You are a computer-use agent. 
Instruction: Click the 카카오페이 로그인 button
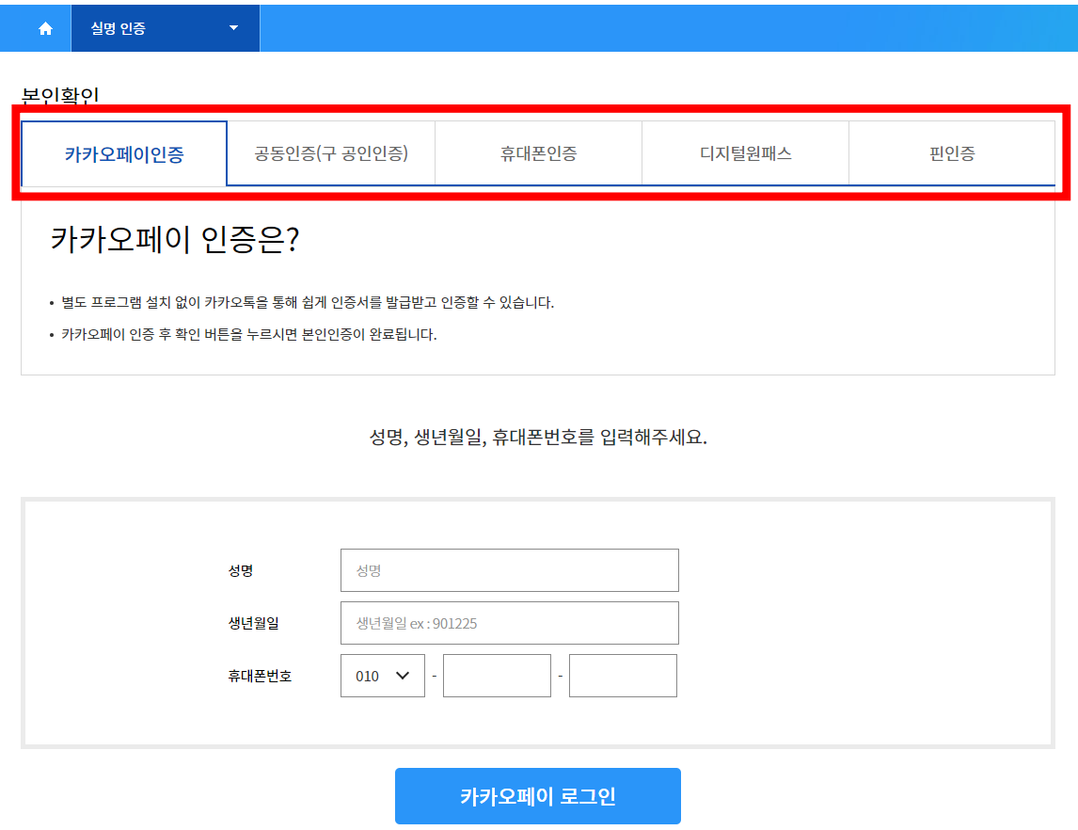pos(538,796)
